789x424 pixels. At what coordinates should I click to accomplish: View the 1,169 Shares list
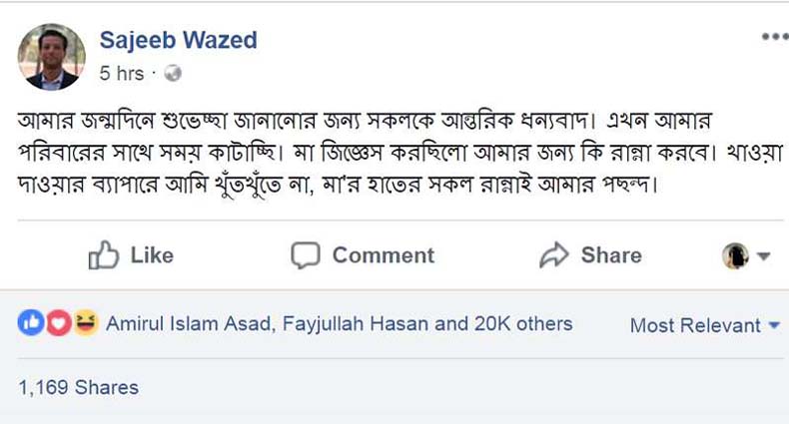click(x=79, y=387)
